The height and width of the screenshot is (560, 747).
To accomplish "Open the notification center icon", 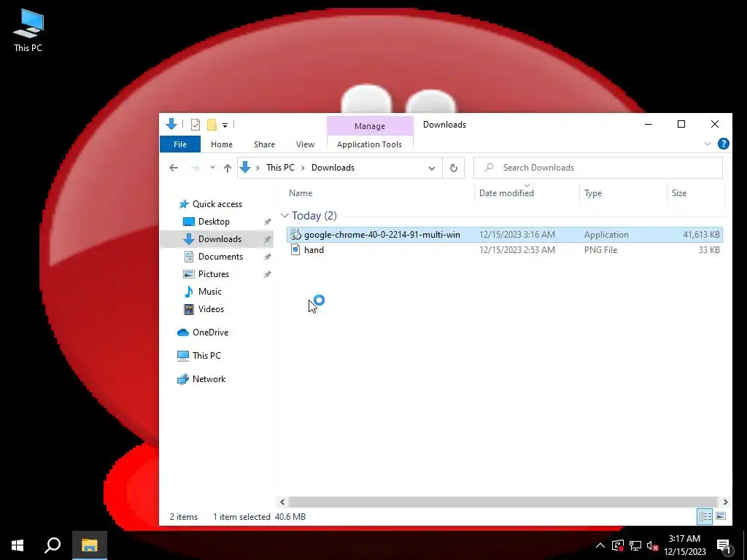I will (x=724, y=545).
